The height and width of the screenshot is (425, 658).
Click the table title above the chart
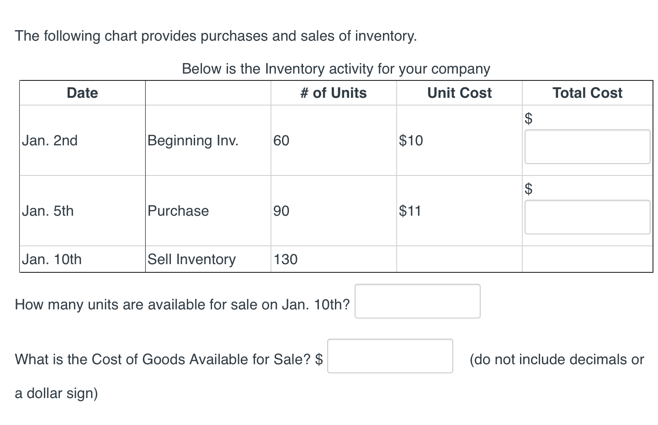[x=336, y=69]
